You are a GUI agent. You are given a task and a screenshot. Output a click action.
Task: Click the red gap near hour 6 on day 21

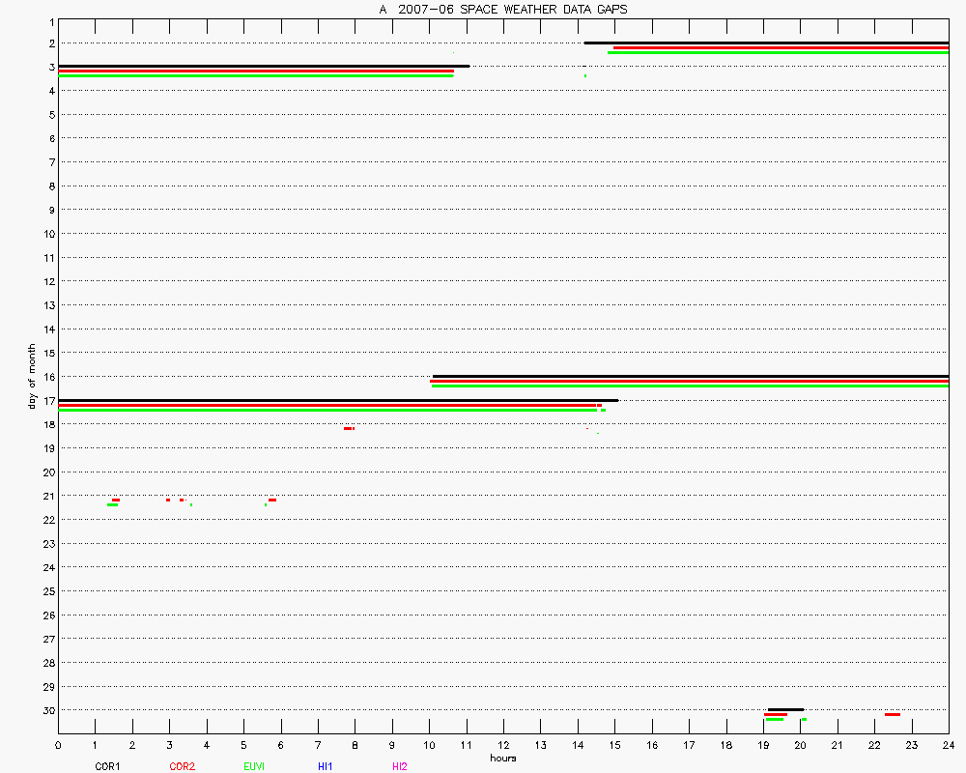click(x=272, y=500)
